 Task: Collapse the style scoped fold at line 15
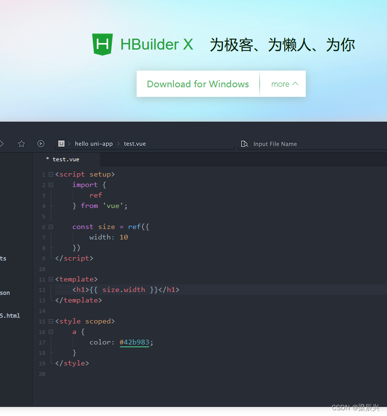coord(50,321)
